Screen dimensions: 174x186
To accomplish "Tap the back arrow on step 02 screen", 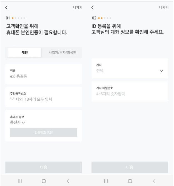I will tap(93, 8).
